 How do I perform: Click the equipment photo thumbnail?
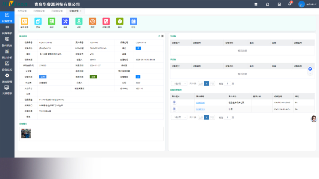(x=26, y=133)
